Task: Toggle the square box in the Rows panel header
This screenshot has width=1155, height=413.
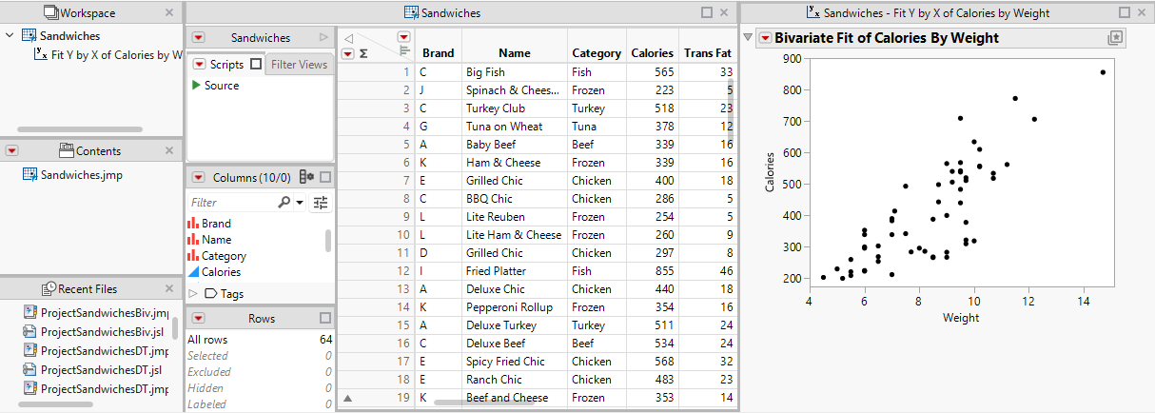Action: pos(325,318)
